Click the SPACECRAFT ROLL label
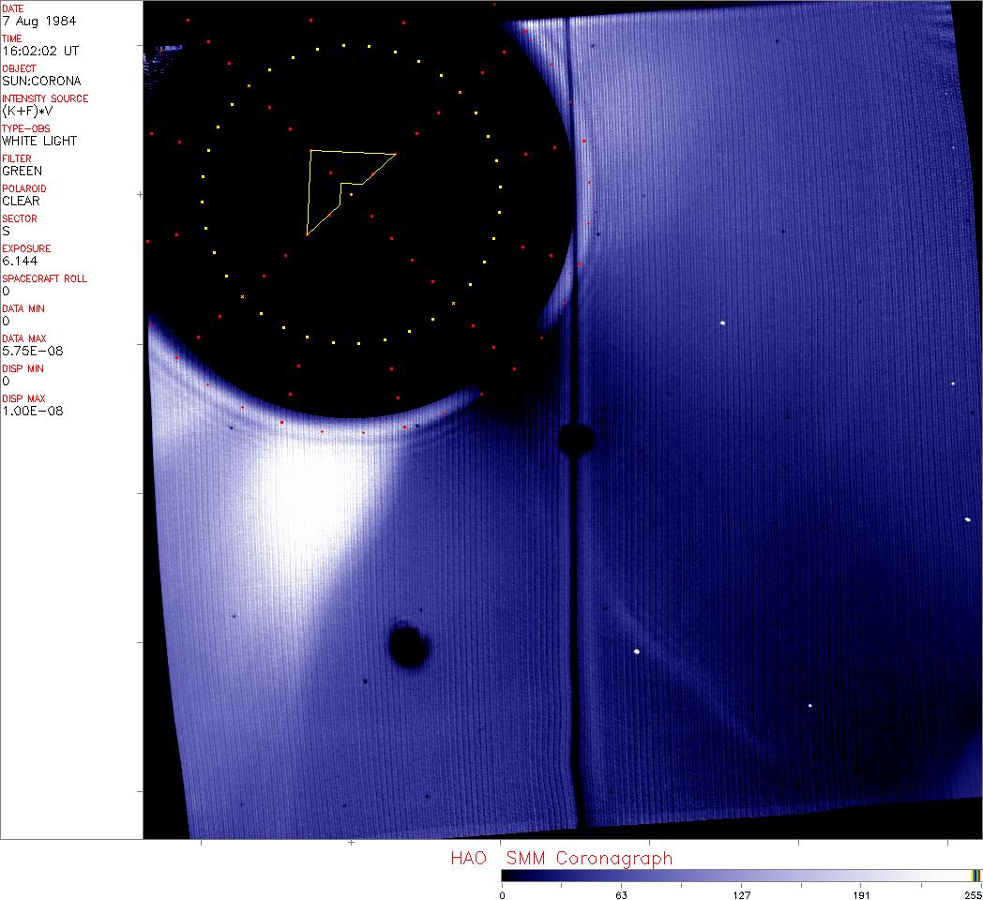 (x=43, y=278)
